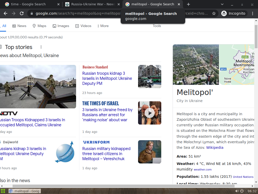
Task: Close the Russia-Ukraine War News tab
Action: pyautogui.click(x=119, y=4)
